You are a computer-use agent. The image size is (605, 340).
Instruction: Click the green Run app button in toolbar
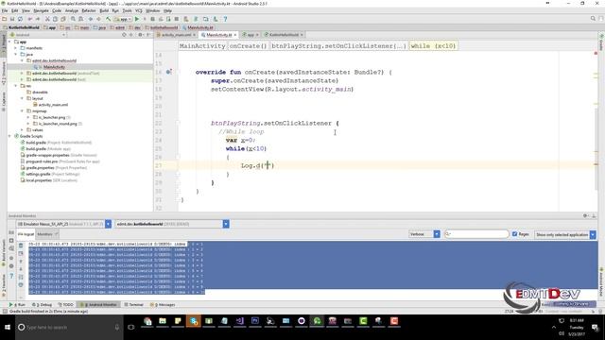pos(136,19)
